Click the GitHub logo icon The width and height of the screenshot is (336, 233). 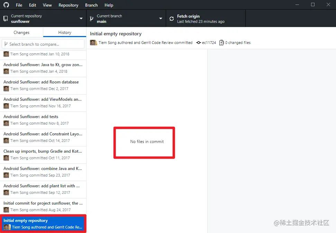[6, 5]
